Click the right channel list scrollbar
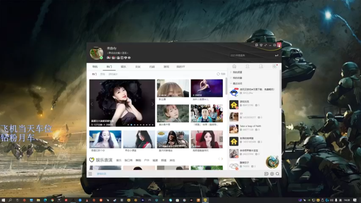Image resolution: width=361 pixels, height=203 pixels. pos(280,88)
